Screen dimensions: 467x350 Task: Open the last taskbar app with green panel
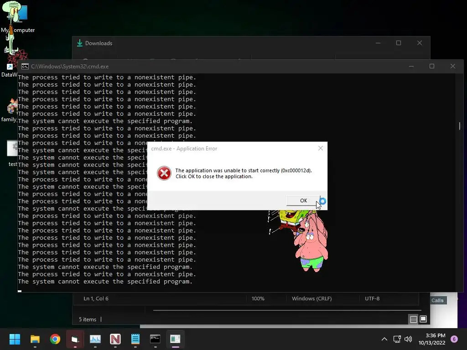(175, 339)
